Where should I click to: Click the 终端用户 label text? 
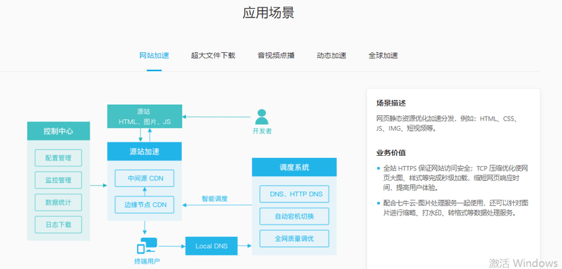tap(147, 261)
